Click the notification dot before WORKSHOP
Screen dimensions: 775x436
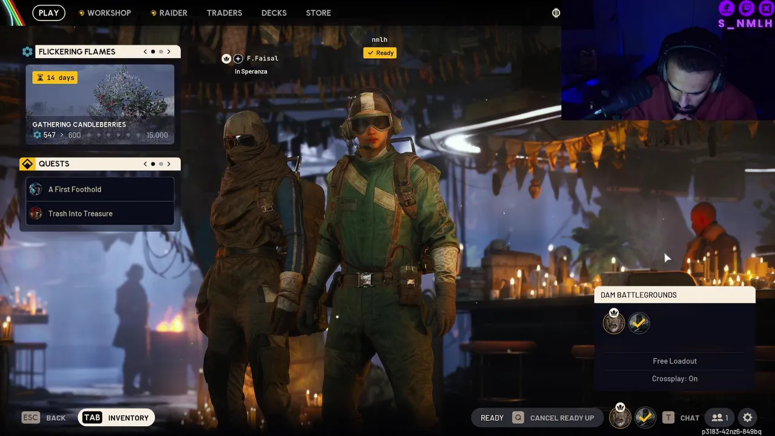(x=82, y=13)
